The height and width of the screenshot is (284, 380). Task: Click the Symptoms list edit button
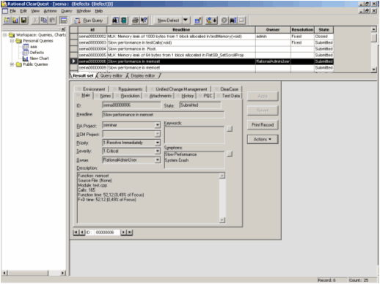pyautogui.click(x=230, y=154)
